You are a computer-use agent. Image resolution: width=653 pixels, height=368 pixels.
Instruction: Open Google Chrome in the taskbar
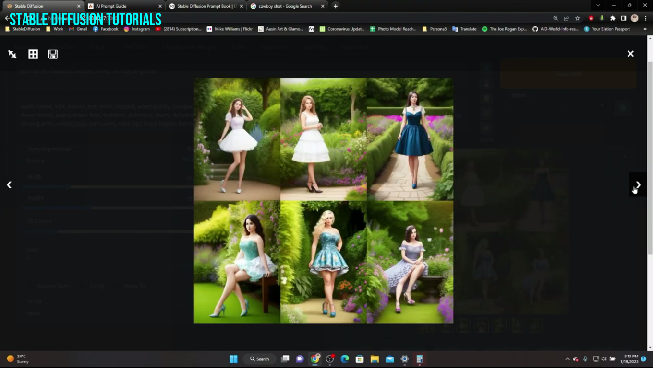[315, 359]
